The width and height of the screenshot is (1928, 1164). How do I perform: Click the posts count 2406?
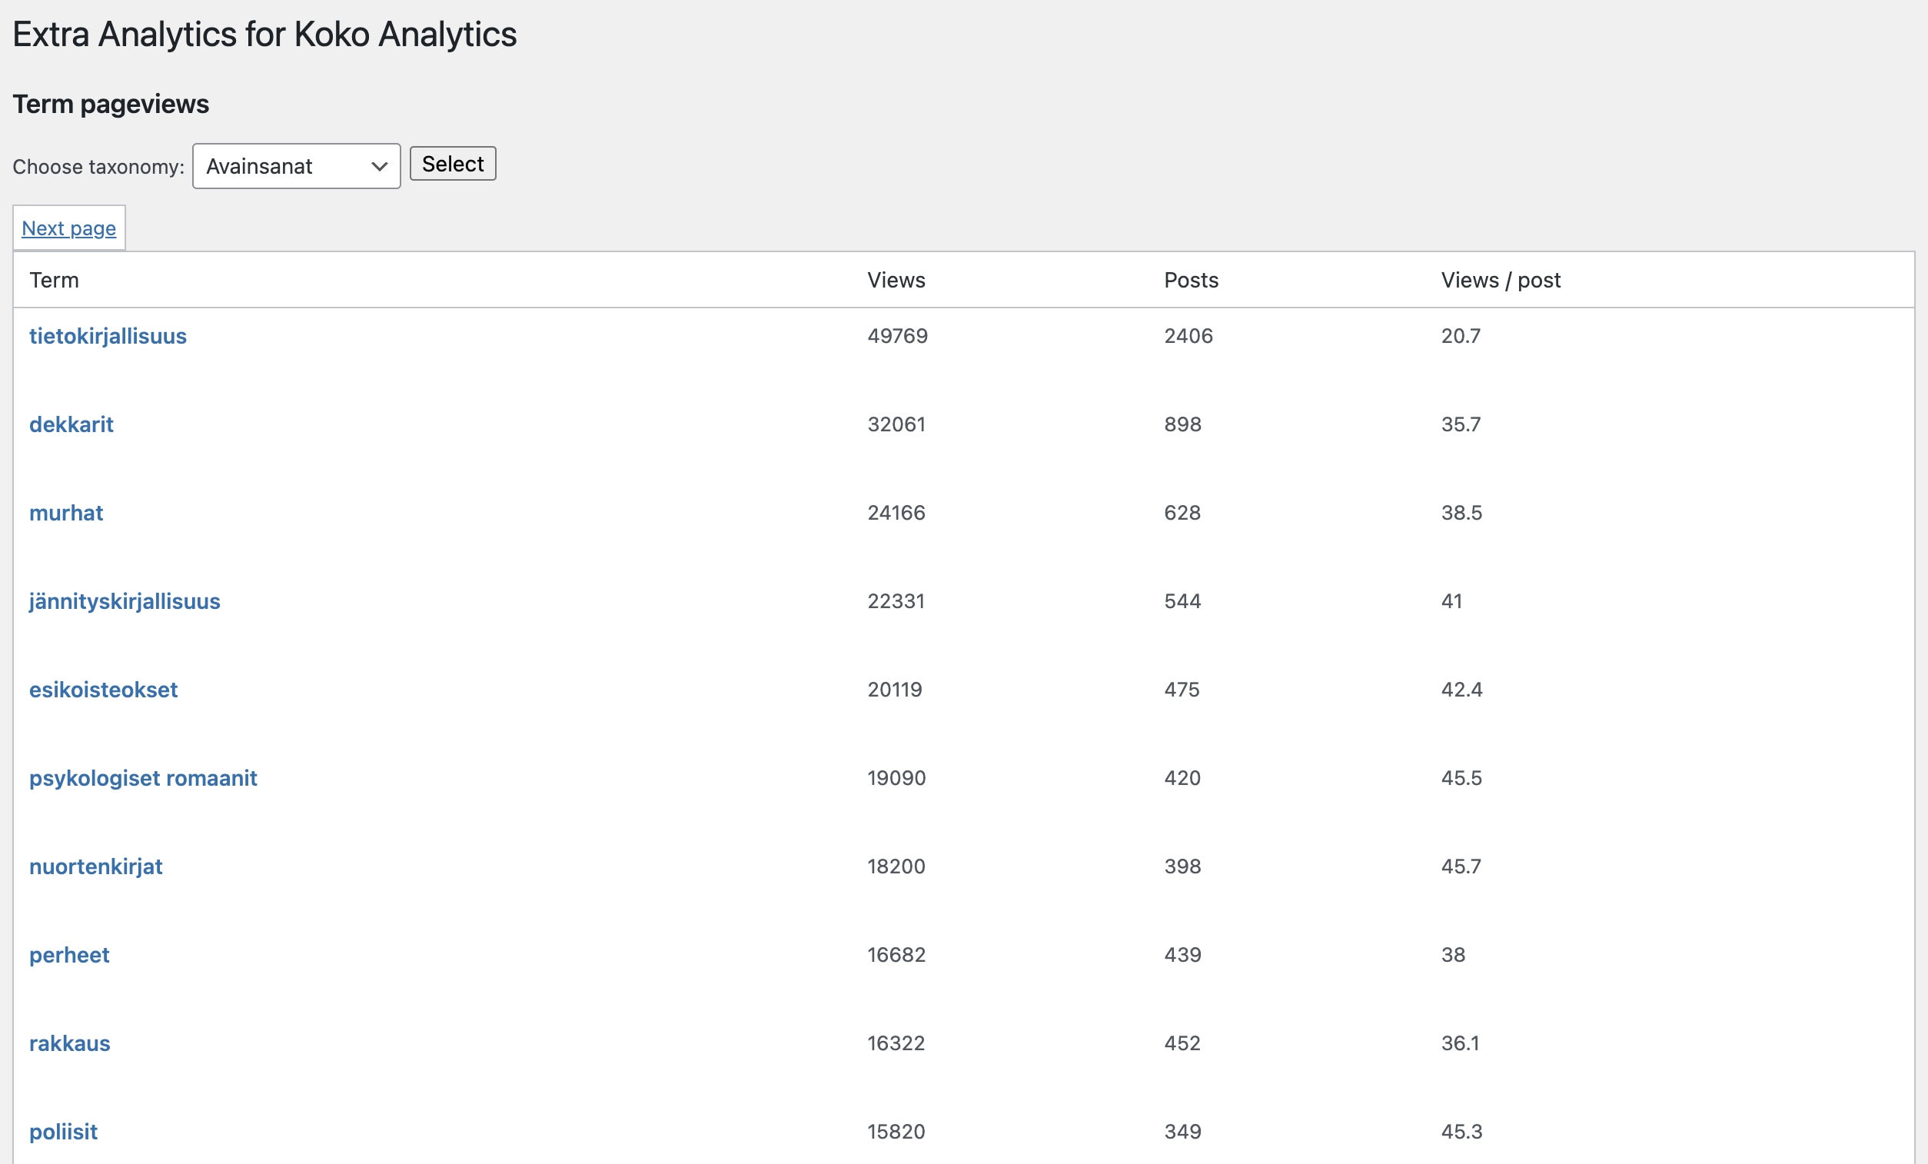(x=1188, y=336)
